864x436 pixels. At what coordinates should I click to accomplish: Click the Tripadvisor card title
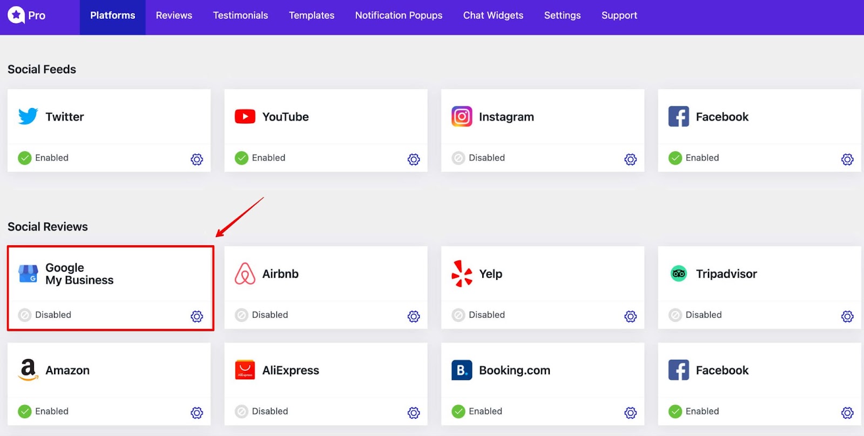tap(726, 274)
